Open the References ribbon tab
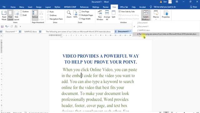This screenshot has height=113, width=200. point(84,7)
